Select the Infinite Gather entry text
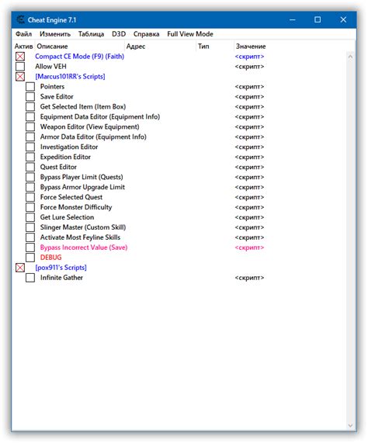368x443 pixels. (61, 278)
